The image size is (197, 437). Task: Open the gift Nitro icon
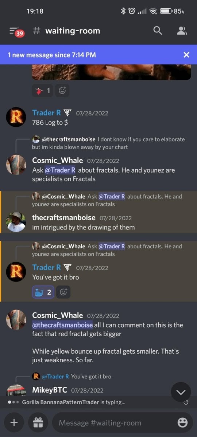[x=38, y=422]
